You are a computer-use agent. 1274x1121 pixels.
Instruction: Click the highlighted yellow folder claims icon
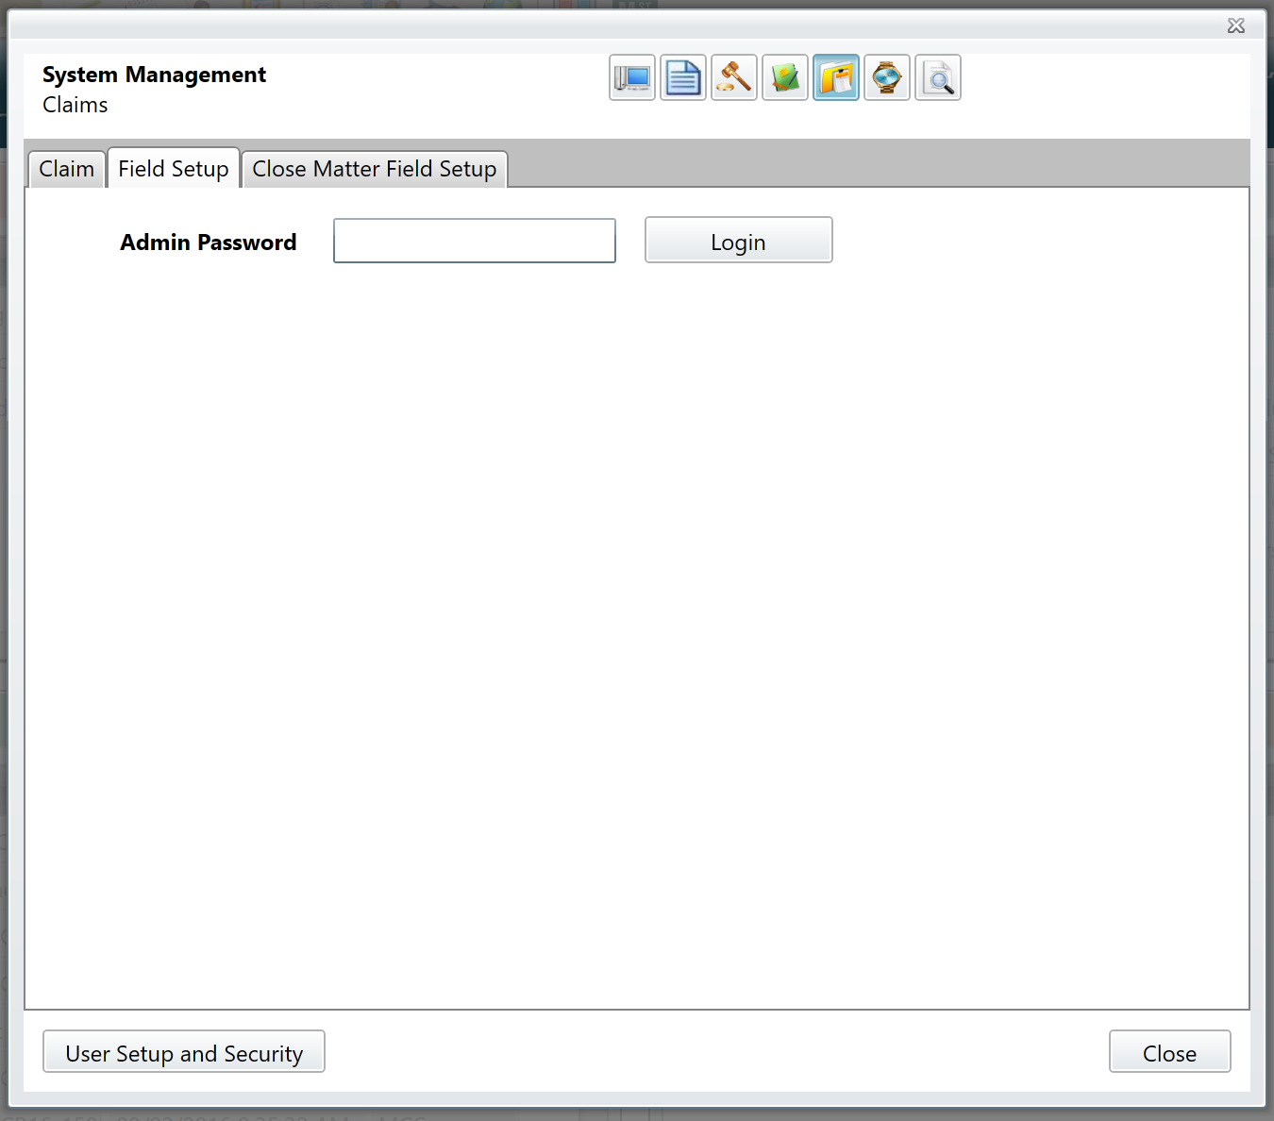[x=836, y=78]
